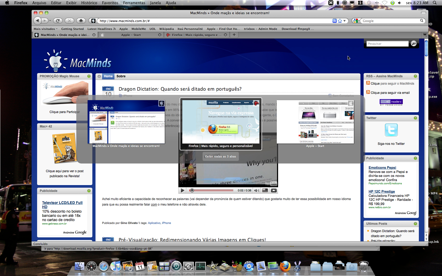Mute the video with speaker icon
This screenshot has width=442, height=276.
tap(257, 191)
